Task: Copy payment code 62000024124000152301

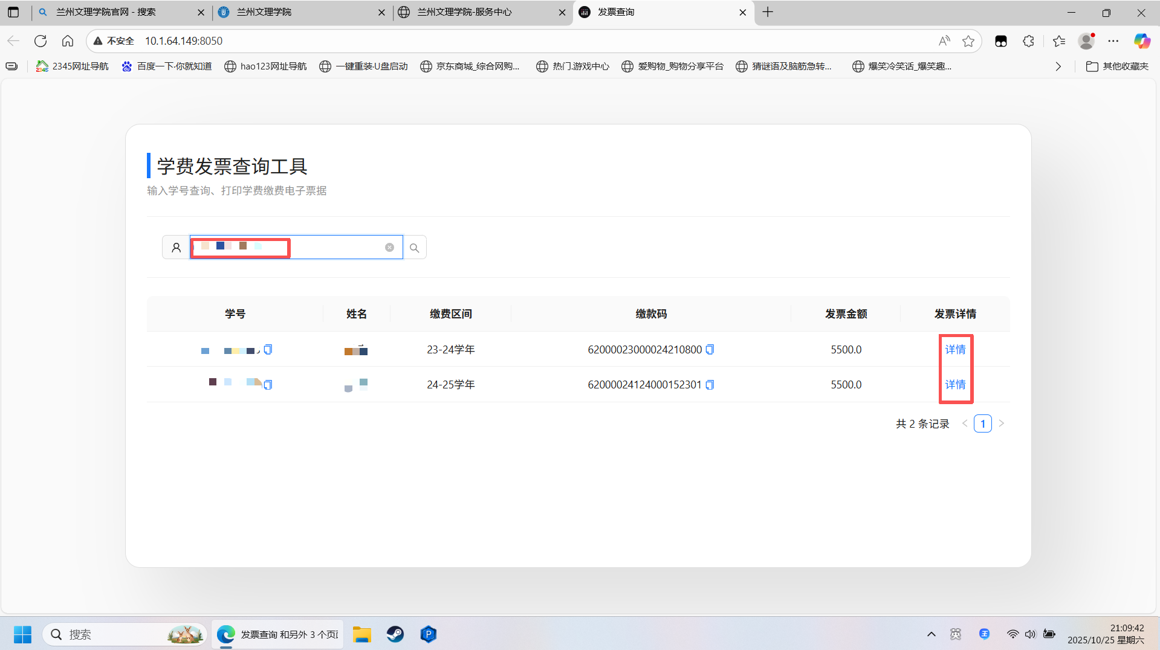Action: [710, 385]
